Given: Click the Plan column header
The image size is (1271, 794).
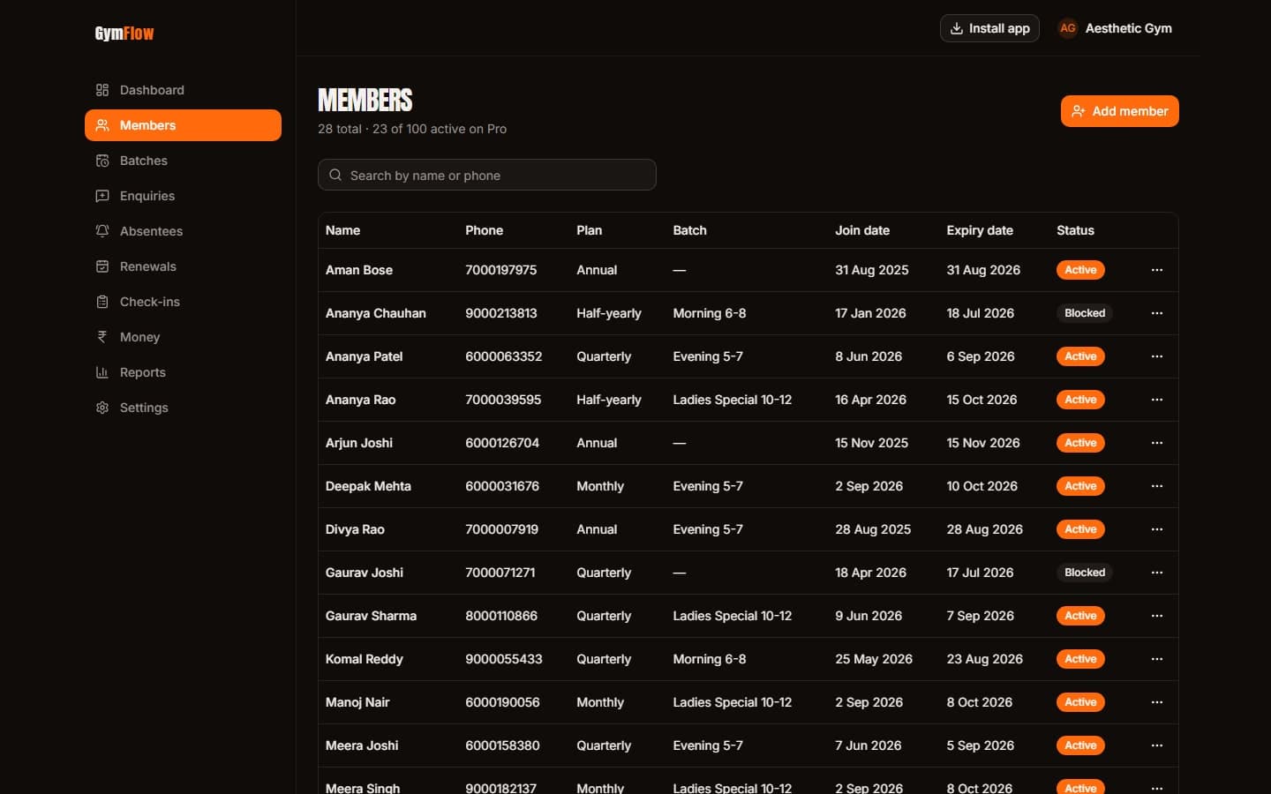Looking at the screenshot, I should [x=589, y=230].
